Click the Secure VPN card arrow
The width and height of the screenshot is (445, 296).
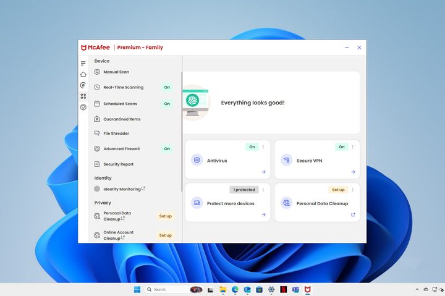(x=353, y=172)
